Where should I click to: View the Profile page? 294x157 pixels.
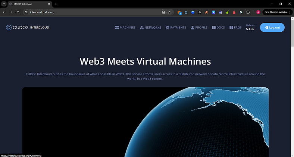pyautogui.click(x=199, y=28)
